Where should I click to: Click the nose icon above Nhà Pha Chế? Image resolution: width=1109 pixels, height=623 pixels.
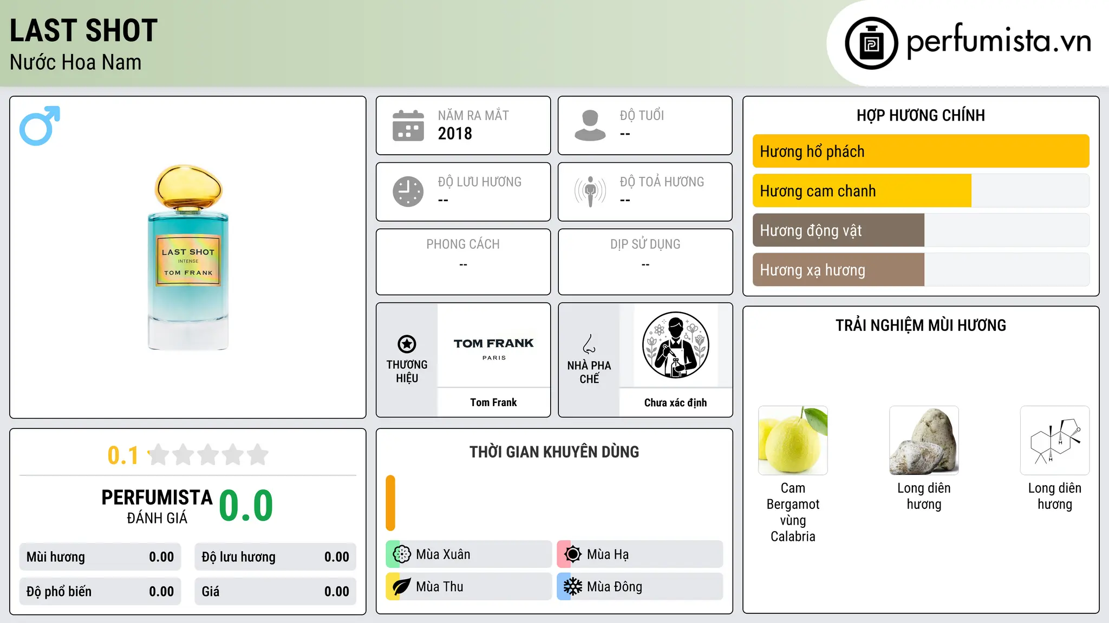589,344
